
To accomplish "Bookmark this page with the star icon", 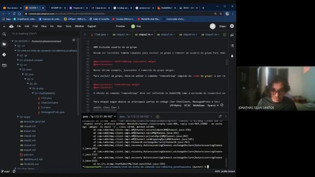I will [221, 14].
